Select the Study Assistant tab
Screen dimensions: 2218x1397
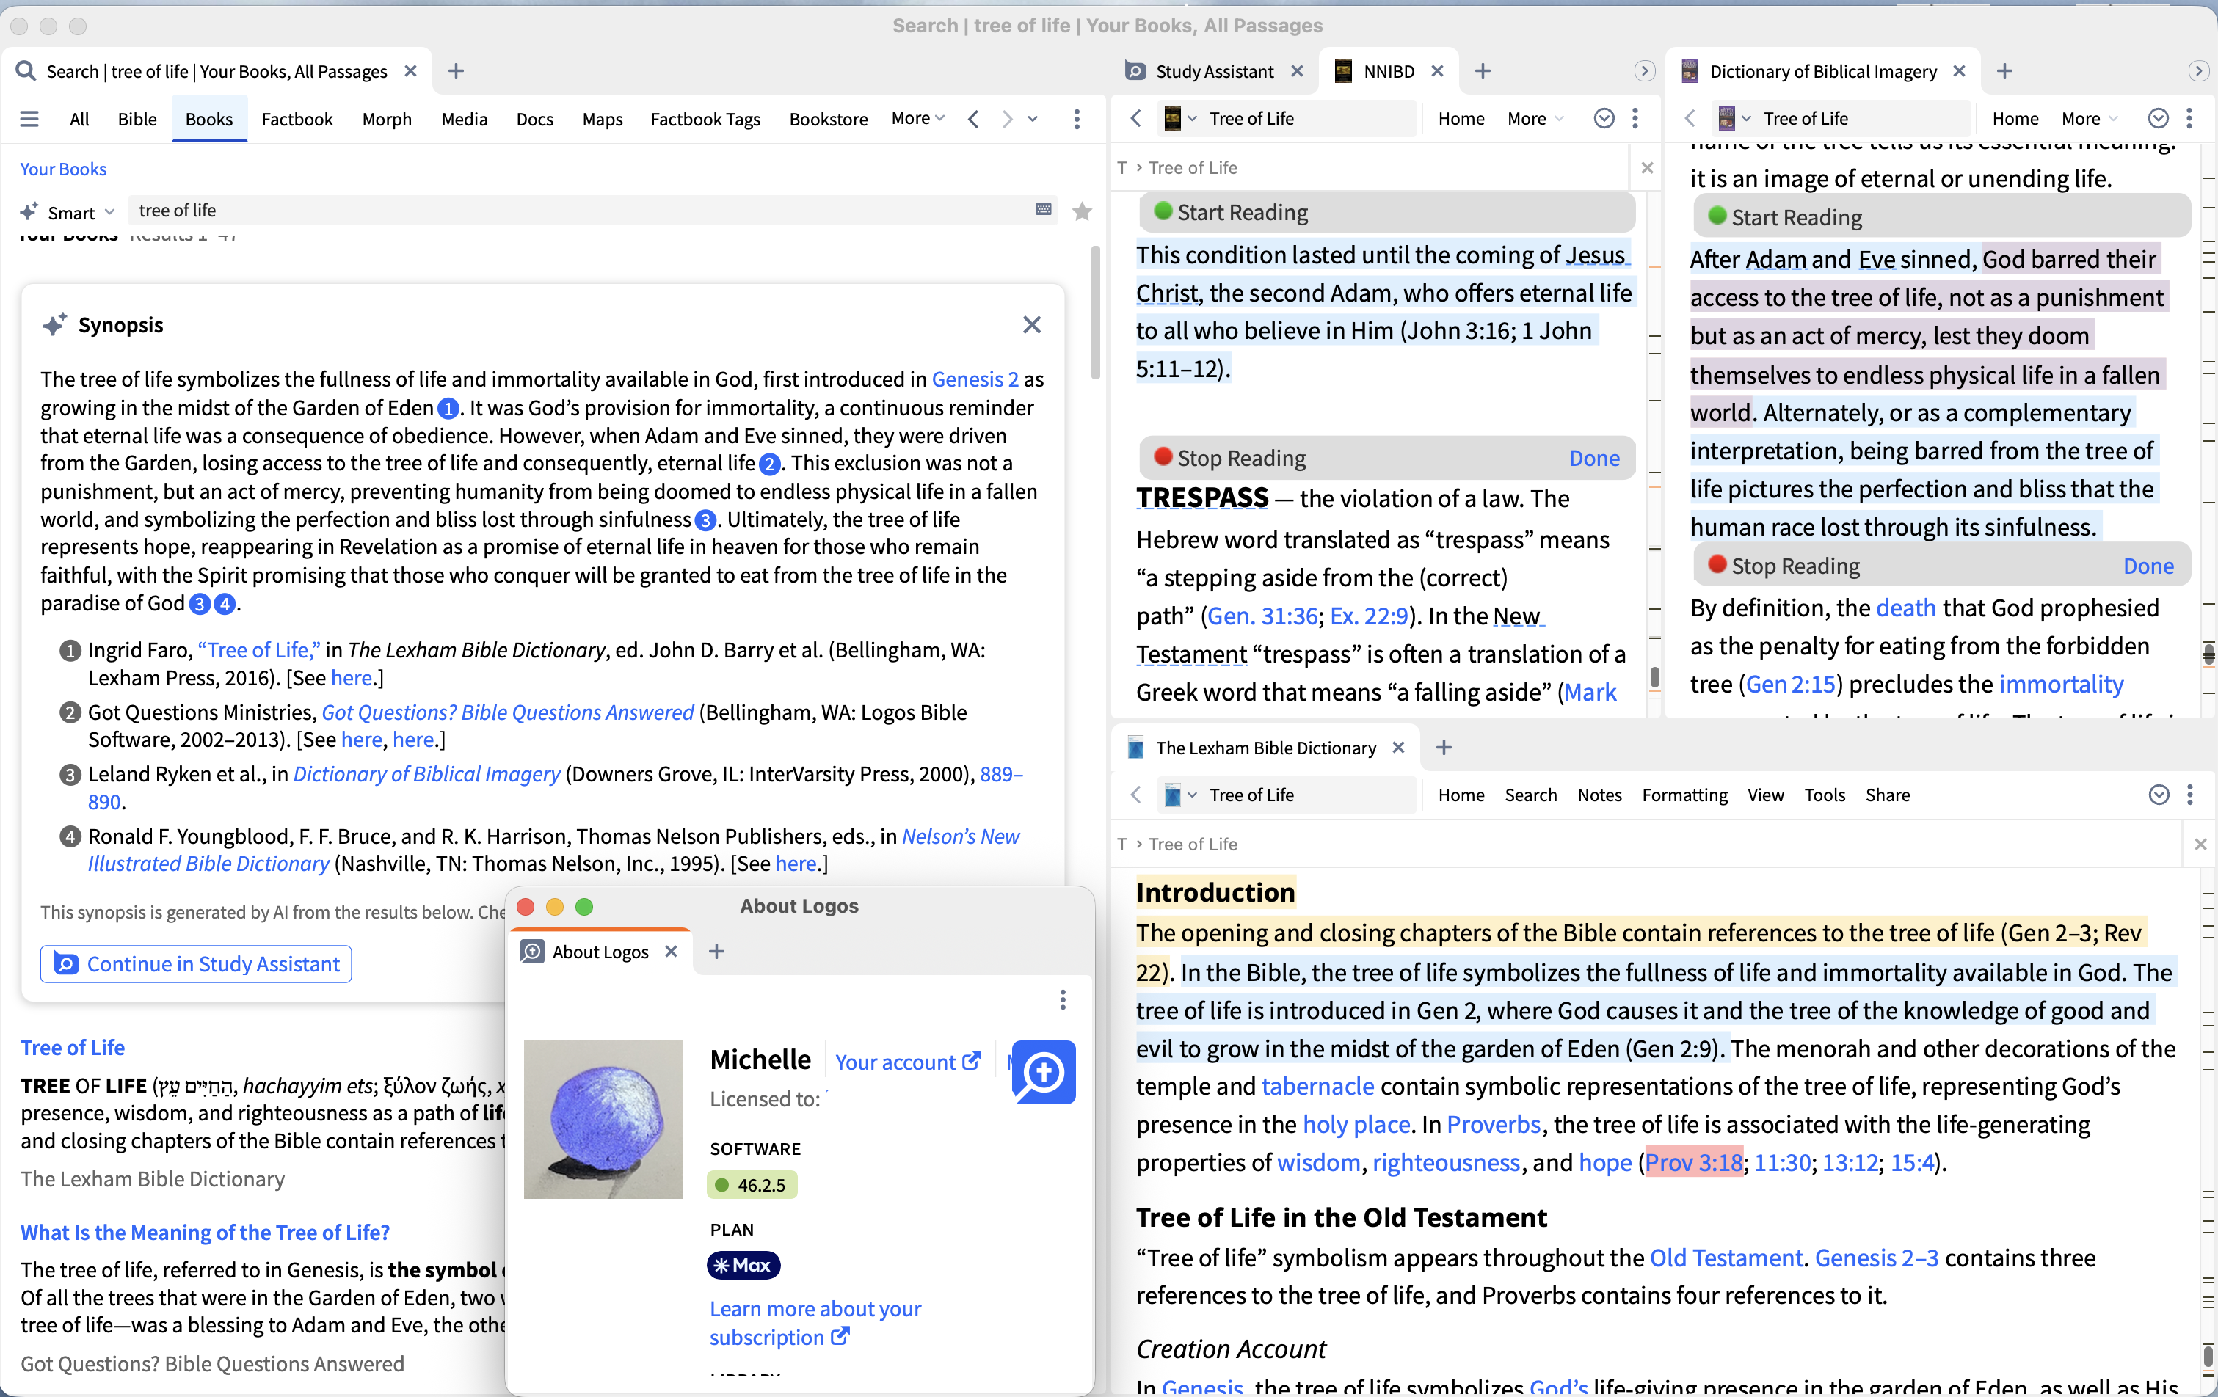(1213, 71)
